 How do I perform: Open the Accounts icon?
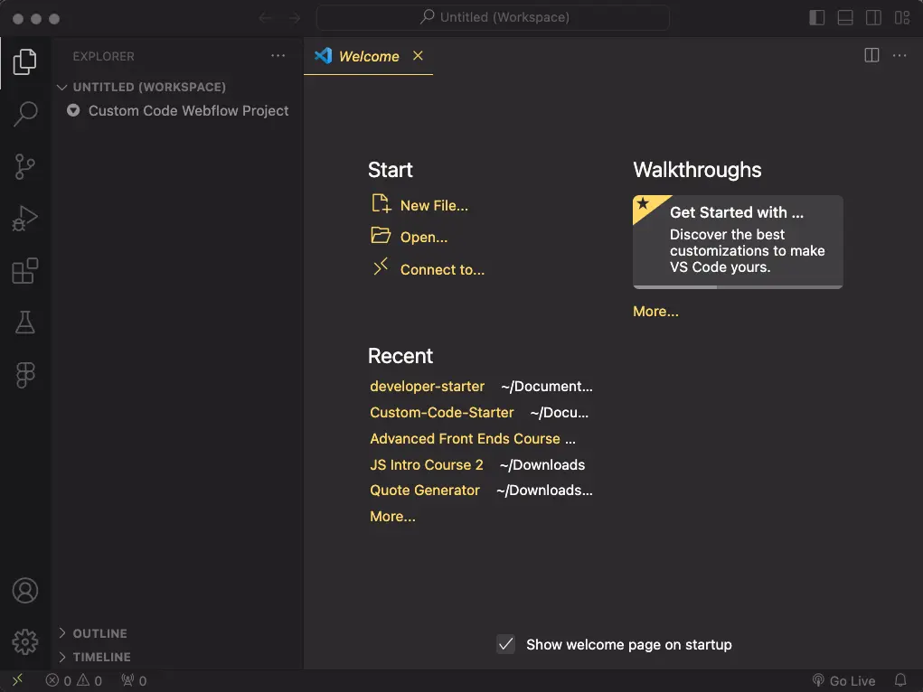click(24, 590)
